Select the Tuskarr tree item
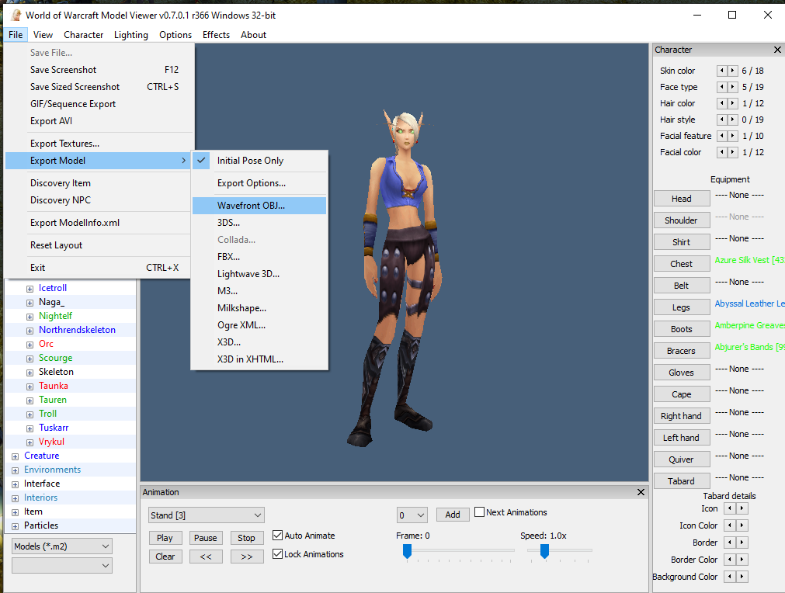785x593 pixels. [54, 428]
